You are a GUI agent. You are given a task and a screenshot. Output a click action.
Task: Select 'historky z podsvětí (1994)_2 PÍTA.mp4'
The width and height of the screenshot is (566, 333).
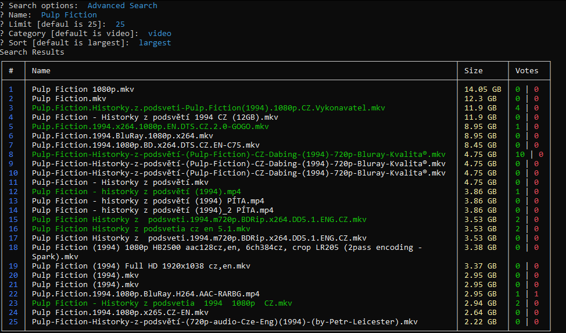tap(153, 210)
